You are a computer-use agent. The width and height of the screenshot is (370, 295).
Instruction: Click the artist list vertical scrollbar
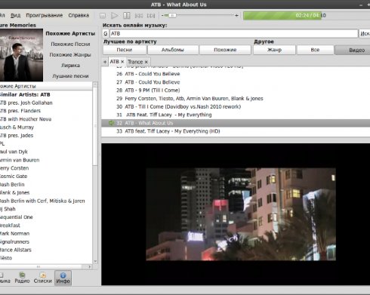95,126
